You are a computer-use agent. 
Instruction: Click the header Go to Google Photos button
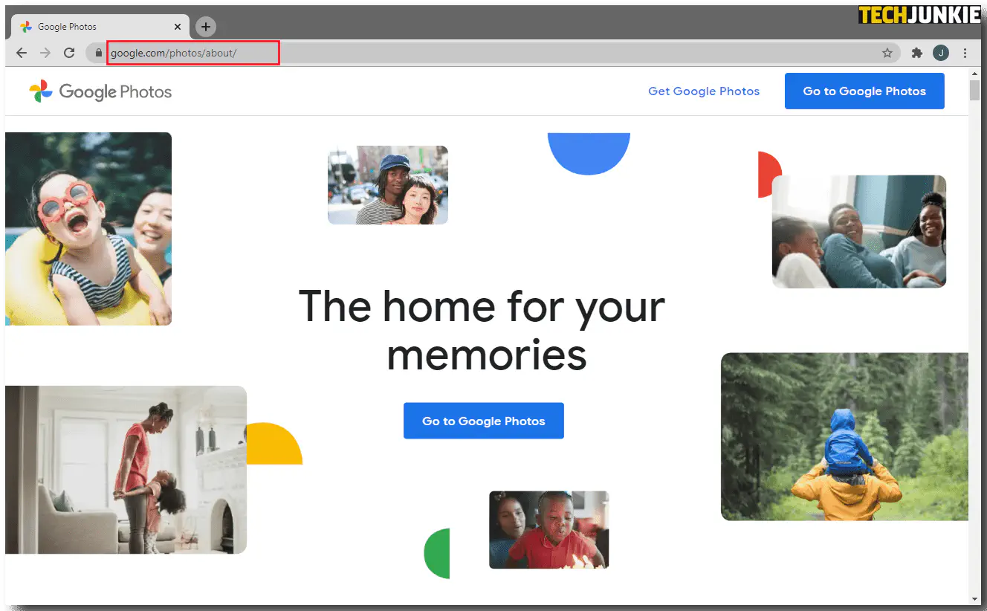[x=864, y=91]
